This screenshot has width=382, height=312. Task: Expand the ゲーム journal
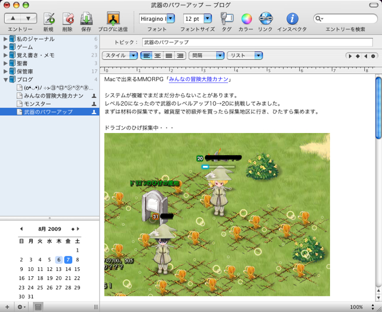pos(5,47)
